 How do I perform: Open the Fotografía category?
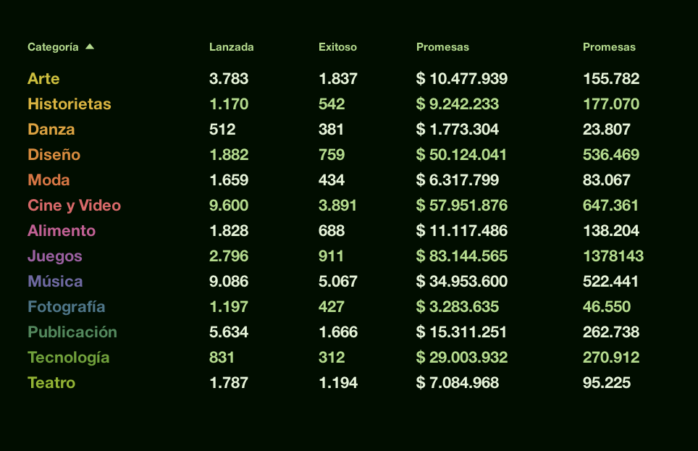tap(66, 307)
